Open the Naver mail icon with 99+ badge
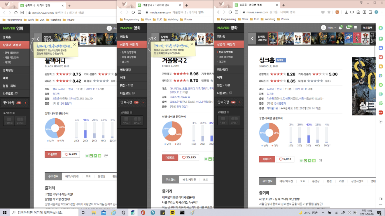This screenshot has height=216, width=385. point(349,28)
